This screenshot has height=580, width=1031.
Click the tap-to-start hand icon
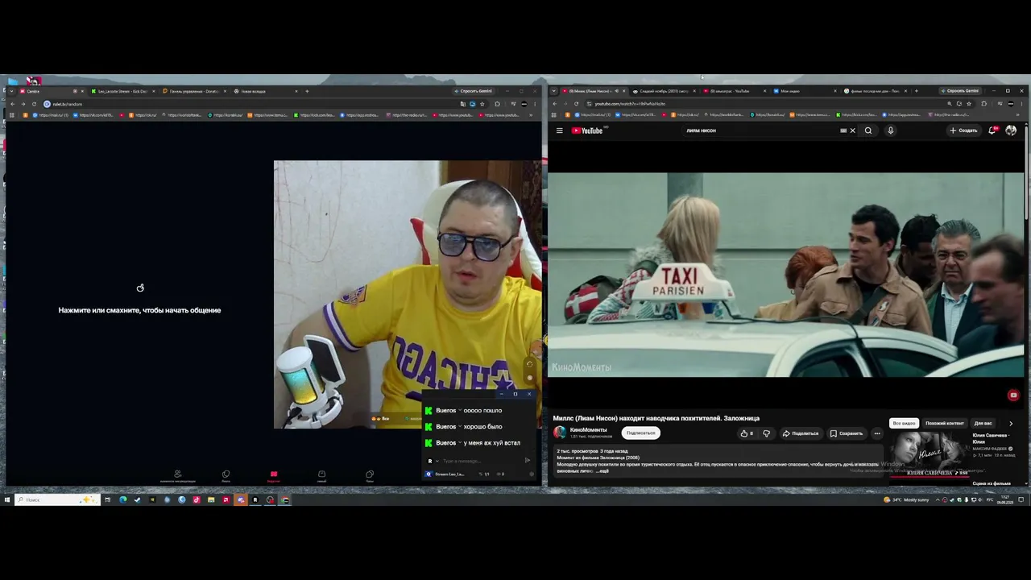pyautogui.click(x=140, y=288)
